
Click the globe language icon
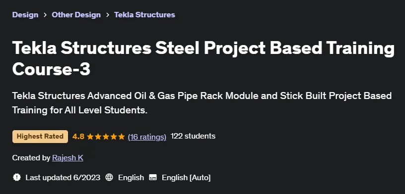109,177
